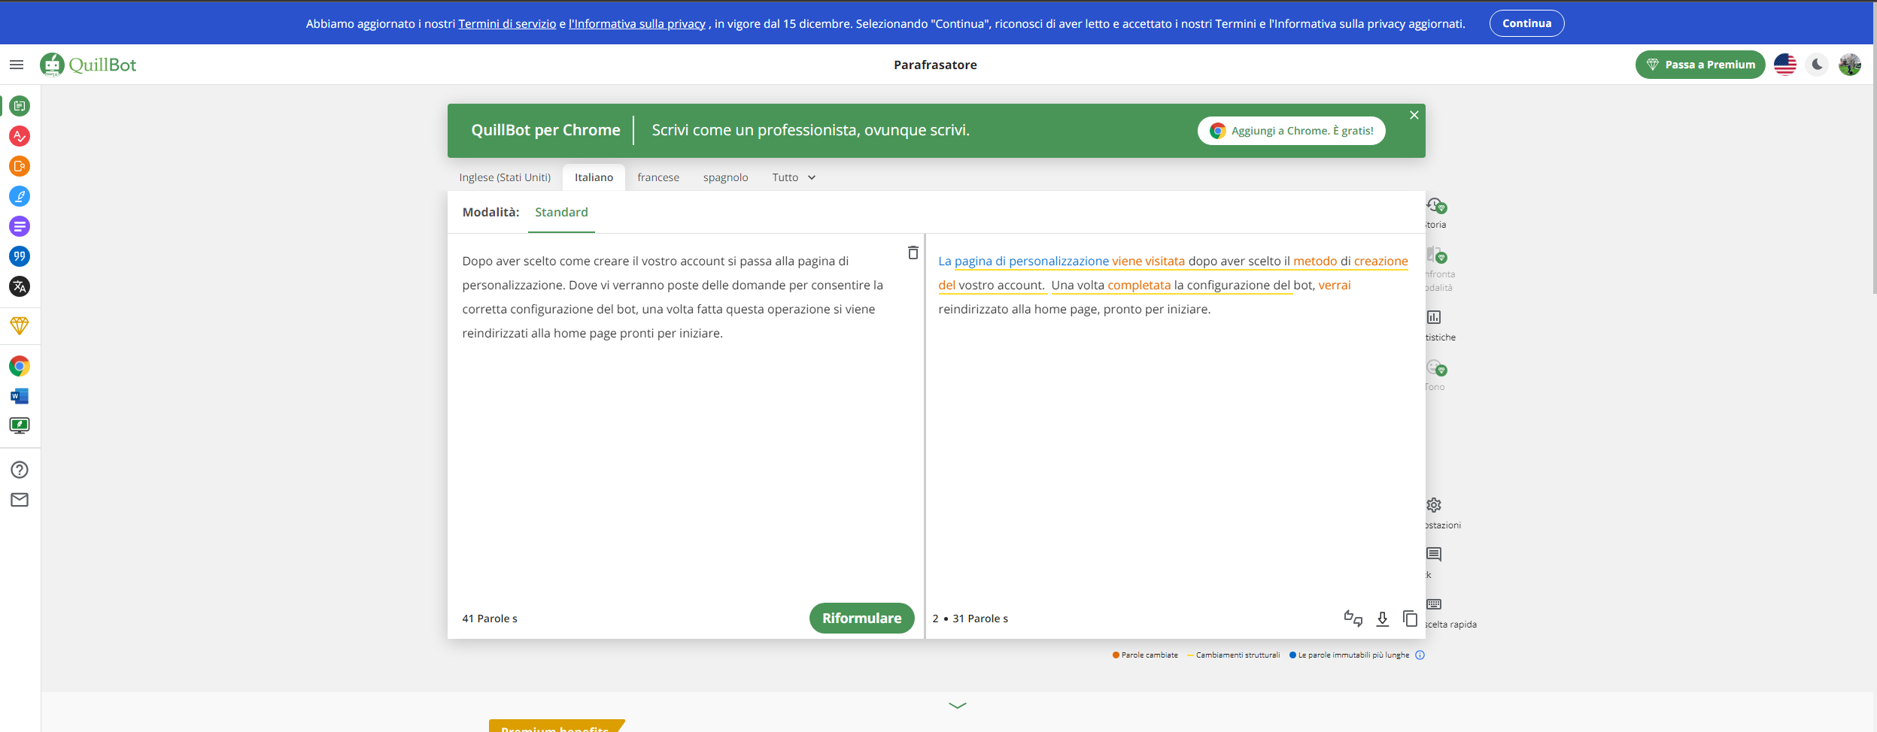Expand the Tutto languages dropdown
The width and height of the screenshot is (1877, 732).
click(794, 177)
